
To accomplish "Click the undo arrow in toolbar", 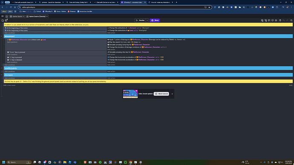I will click(x=284, y=20).
